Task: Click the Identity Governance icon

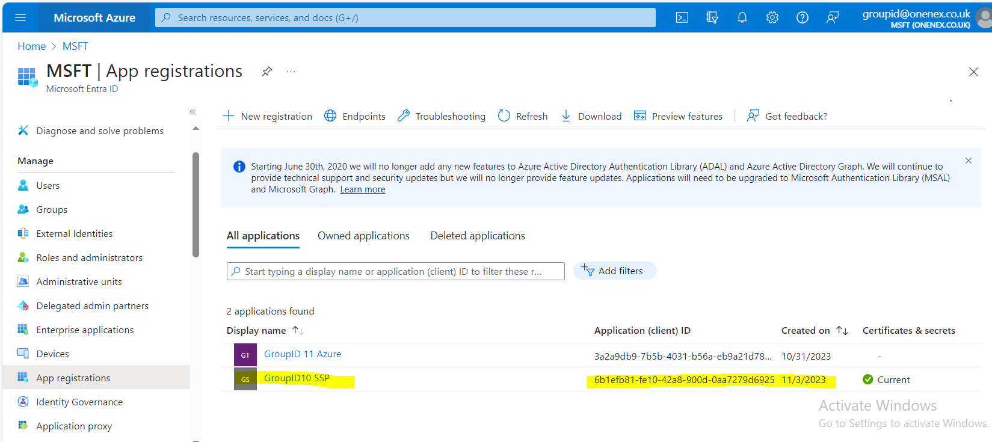Action: [23, 402]
